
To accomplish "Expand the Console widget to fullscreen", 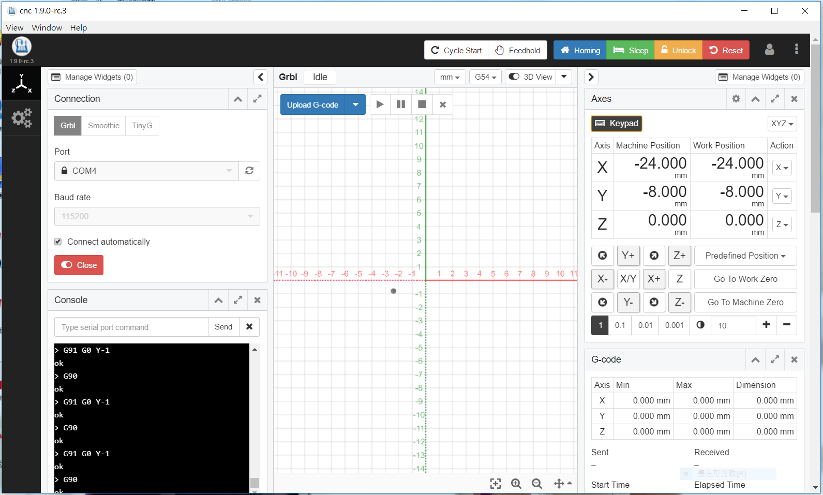I will [x=238, y=300].
